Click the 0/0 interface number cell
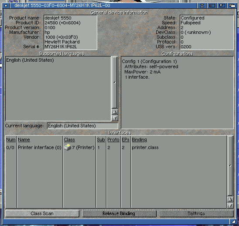239x226 pixels. click(10, 147)
